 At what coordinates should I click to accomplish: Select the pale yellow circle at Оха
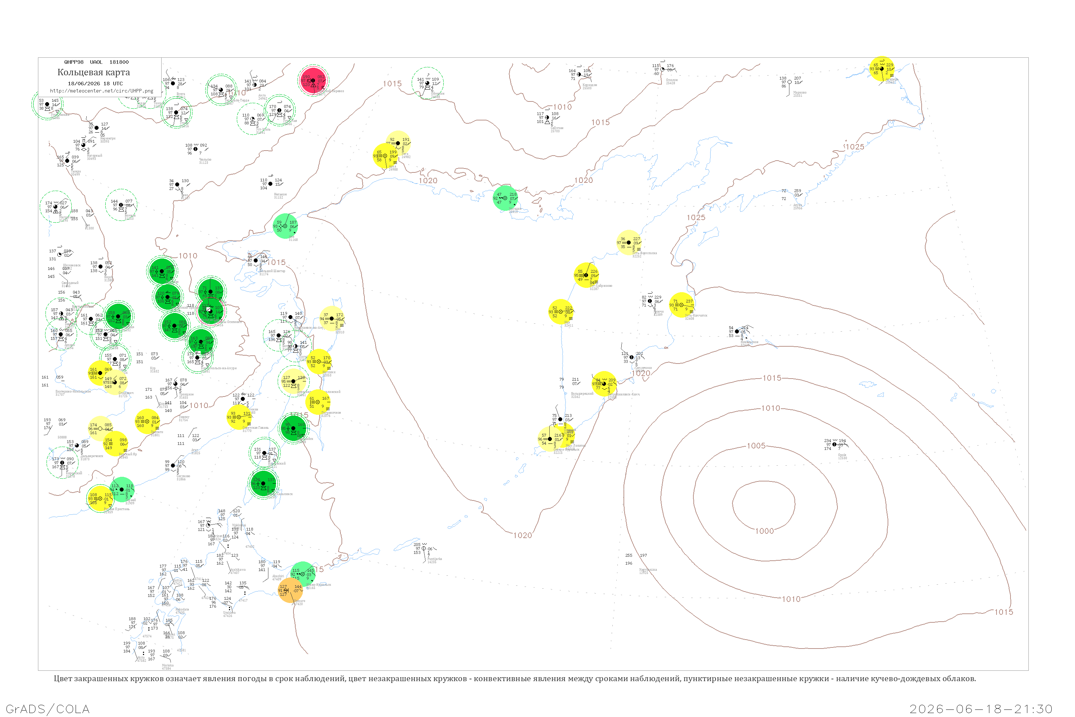pyautogui.click(x=332, y=319)
